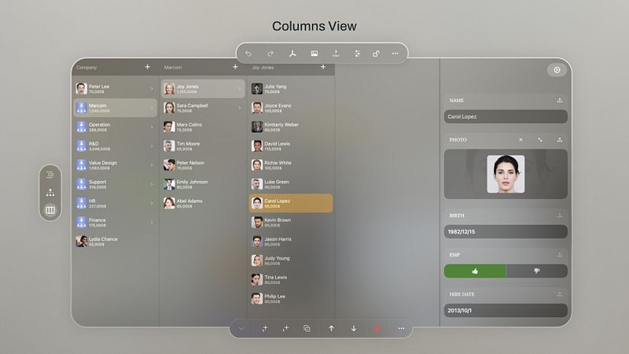Click the unlock padlock icon in toolbar
The image size is (629, 354).
(376, 53)
